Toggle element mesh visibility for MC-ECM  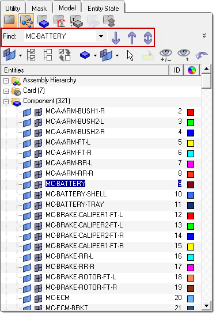pyautogui.click(x=38, y=298)
